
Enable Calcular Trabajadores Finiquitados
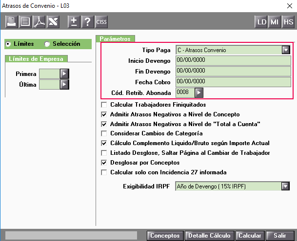point(104,105)
